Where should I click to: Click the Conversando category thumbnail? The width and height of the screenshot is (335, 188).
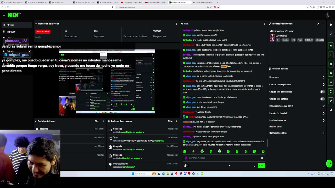tap(272, 38)
